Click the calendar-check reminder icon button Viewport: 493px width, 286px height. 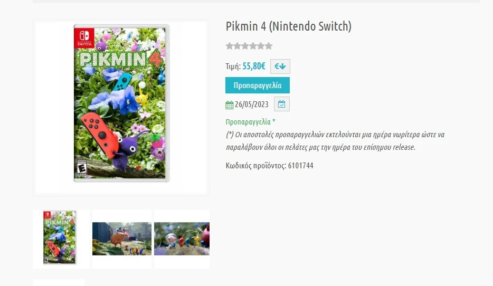[281, 104]
